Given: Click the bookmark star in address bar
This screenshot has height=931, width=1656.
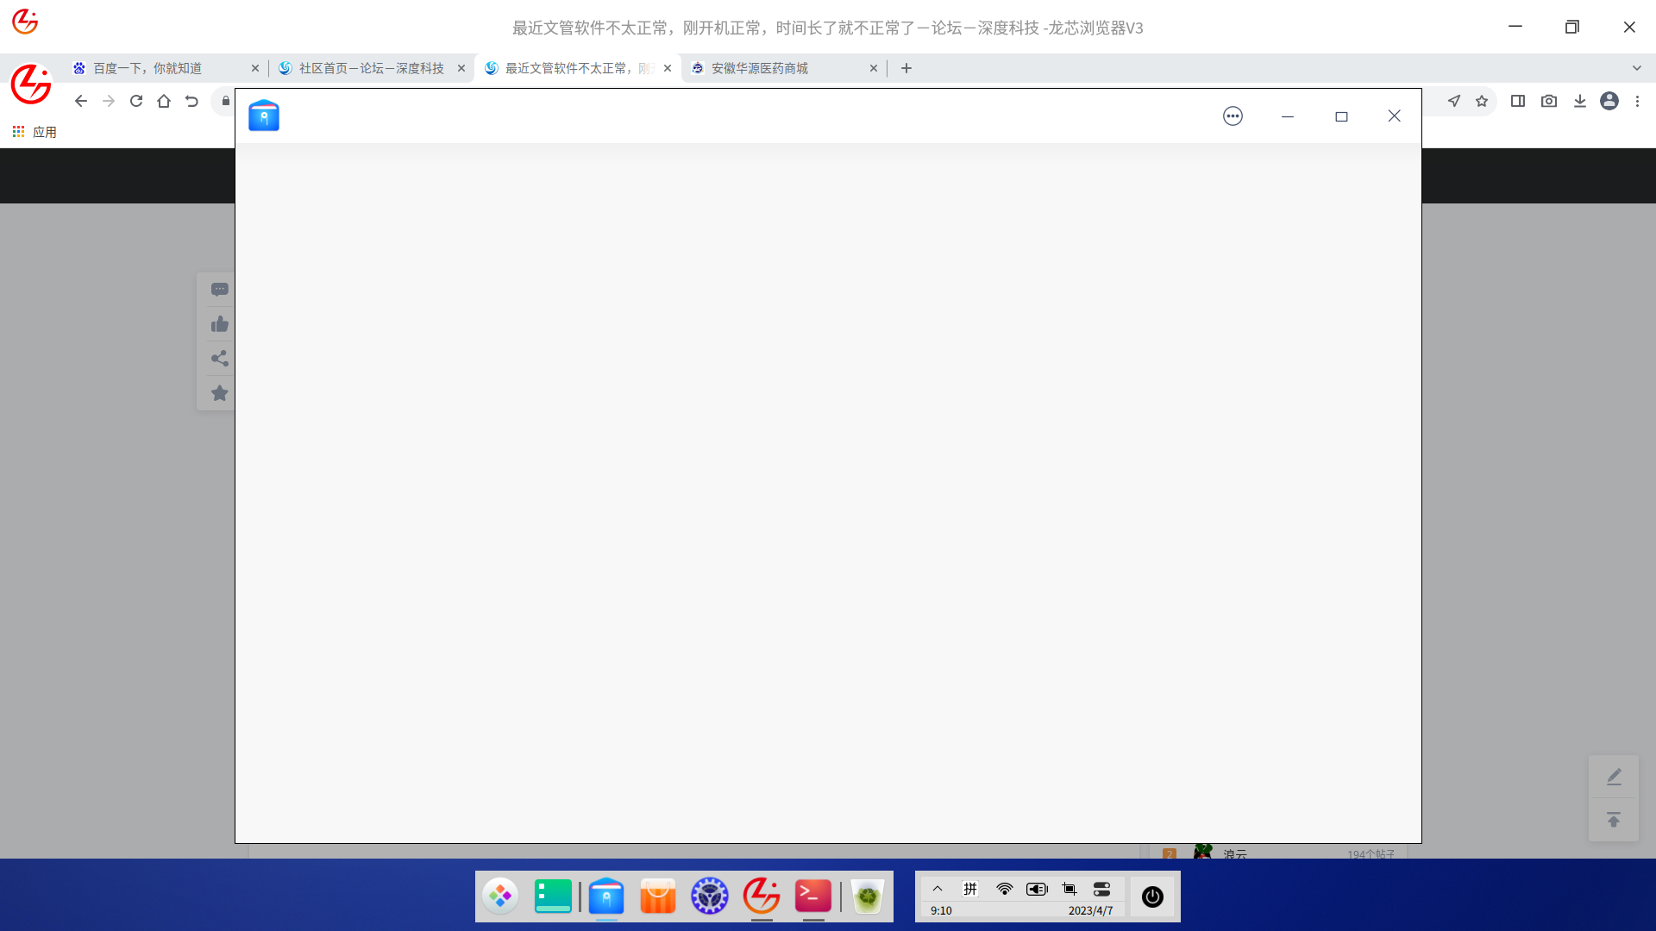Looking at the screenshot, I should pos(1482,101).
